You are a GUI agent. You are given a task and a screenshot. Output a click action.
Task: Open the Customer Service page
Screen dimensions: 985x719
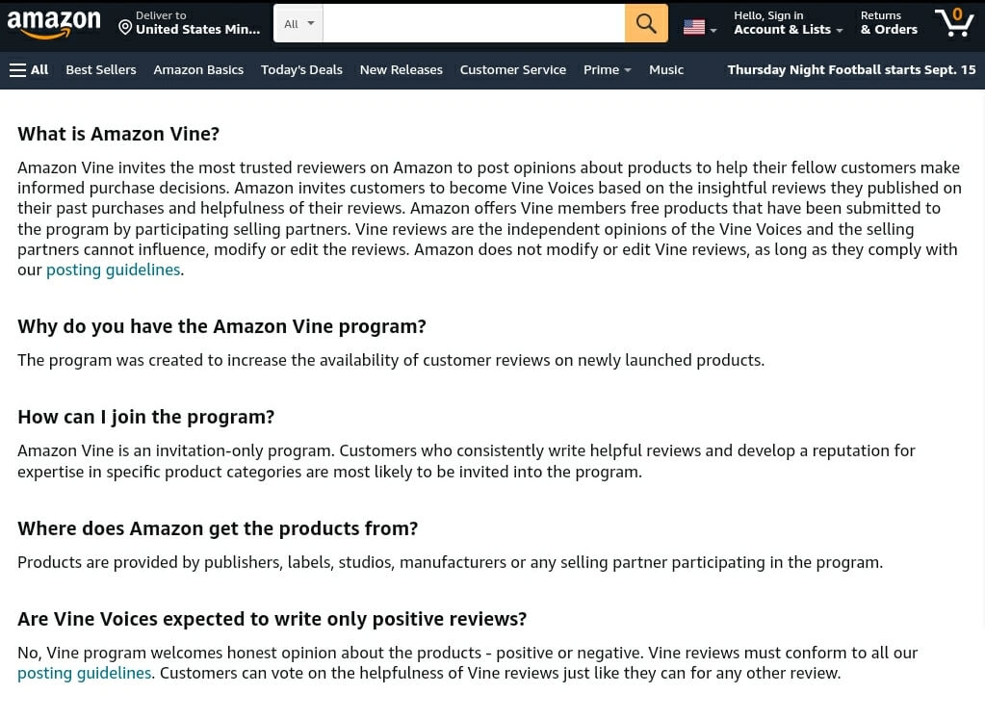tap(512, 69)
